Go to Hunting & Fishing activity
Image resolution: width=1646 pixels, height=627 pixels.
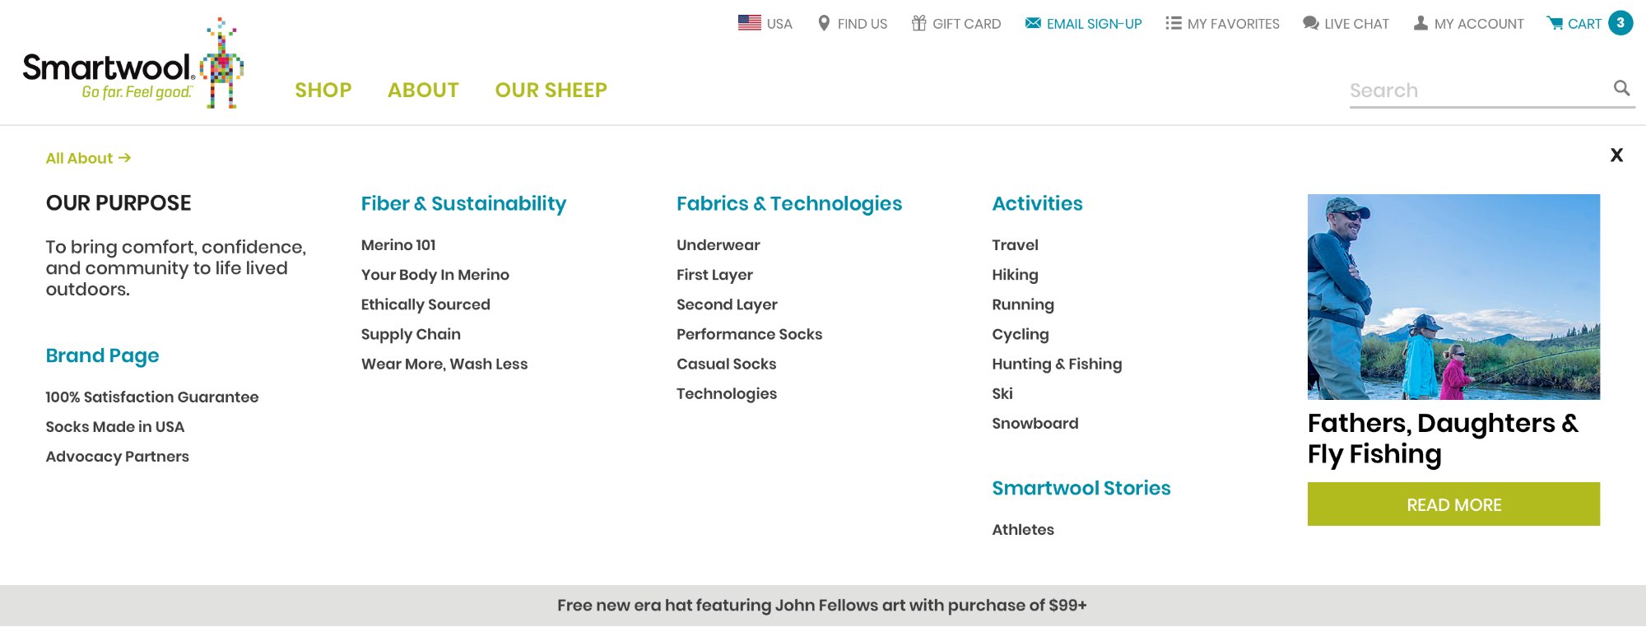[x=1057, y=364]
